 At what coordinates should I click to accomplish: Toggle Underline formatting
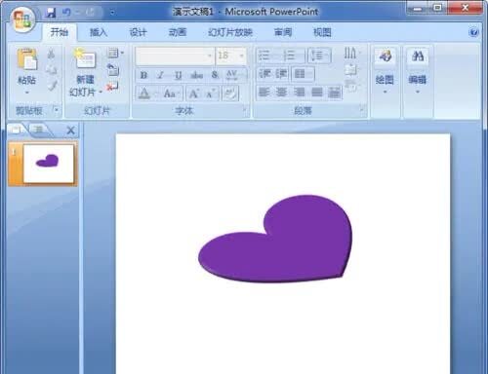[178, 75]
